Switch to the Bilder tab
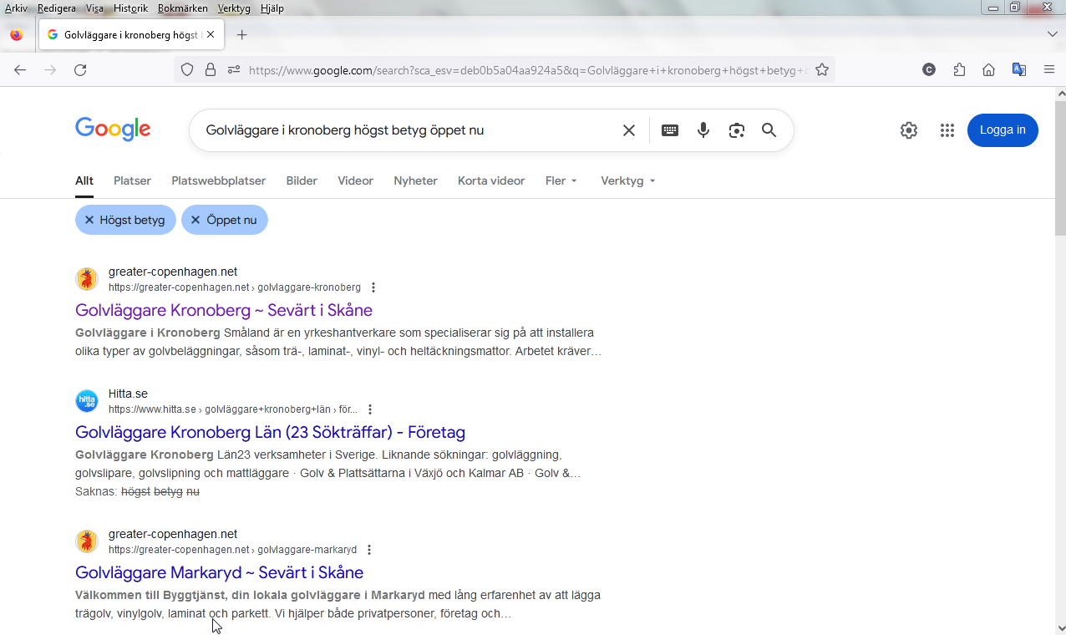 [x=302, y=180]
